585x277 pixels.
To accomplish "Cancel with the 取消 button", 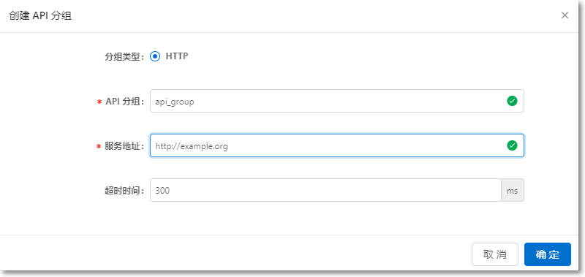I will (495, 254).
